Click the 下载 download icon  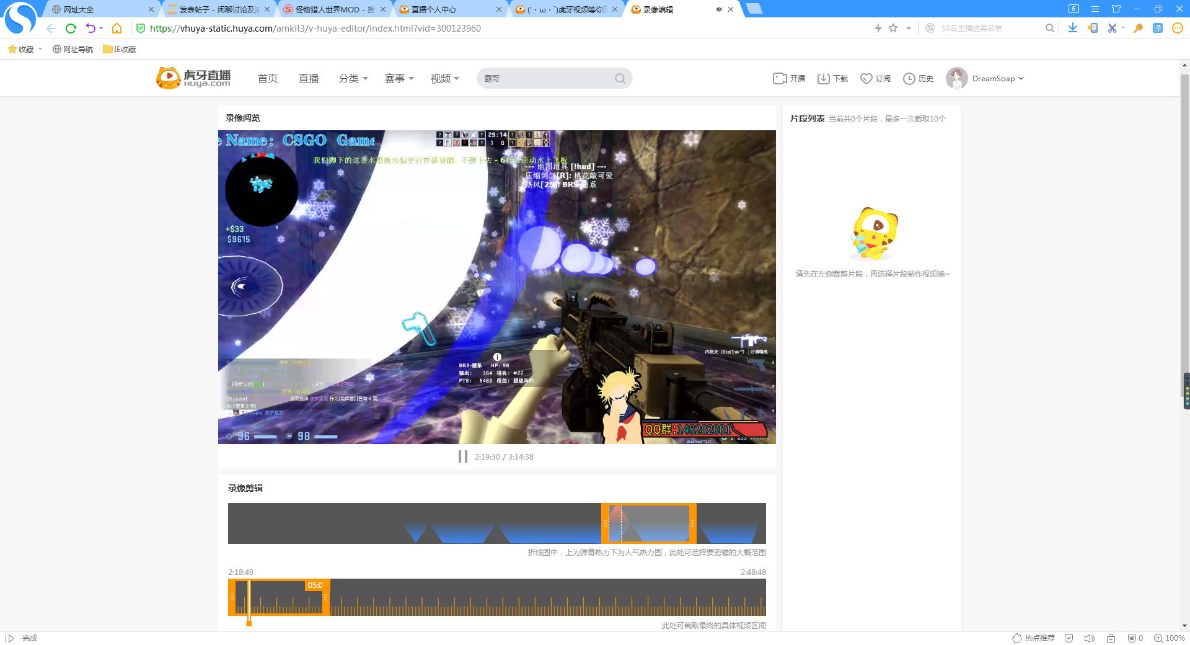click(x=832, y=78)
